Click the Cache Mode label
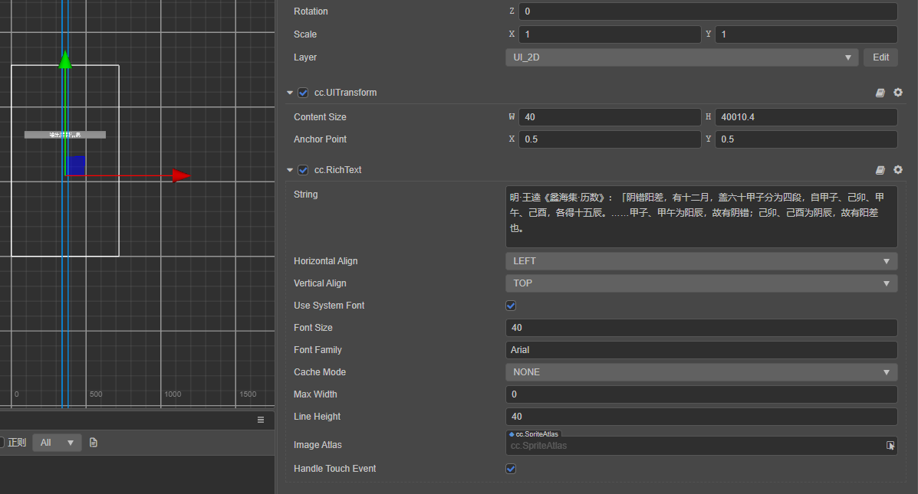The image size is (918, 494). pyautogui.click(x=320, y=372)
